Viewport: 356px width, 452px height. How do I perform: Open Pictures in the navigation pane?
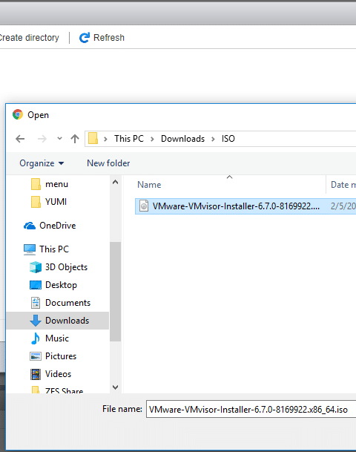click(53, 356)
